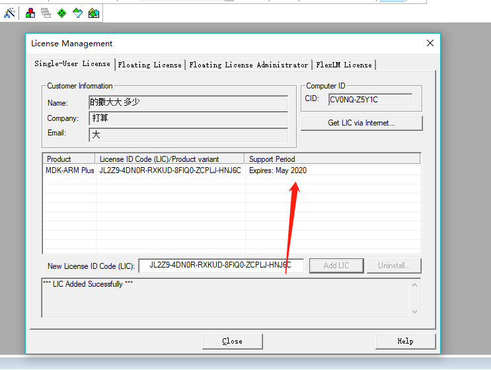Open the FlexLM License tab

pos(344,65)
